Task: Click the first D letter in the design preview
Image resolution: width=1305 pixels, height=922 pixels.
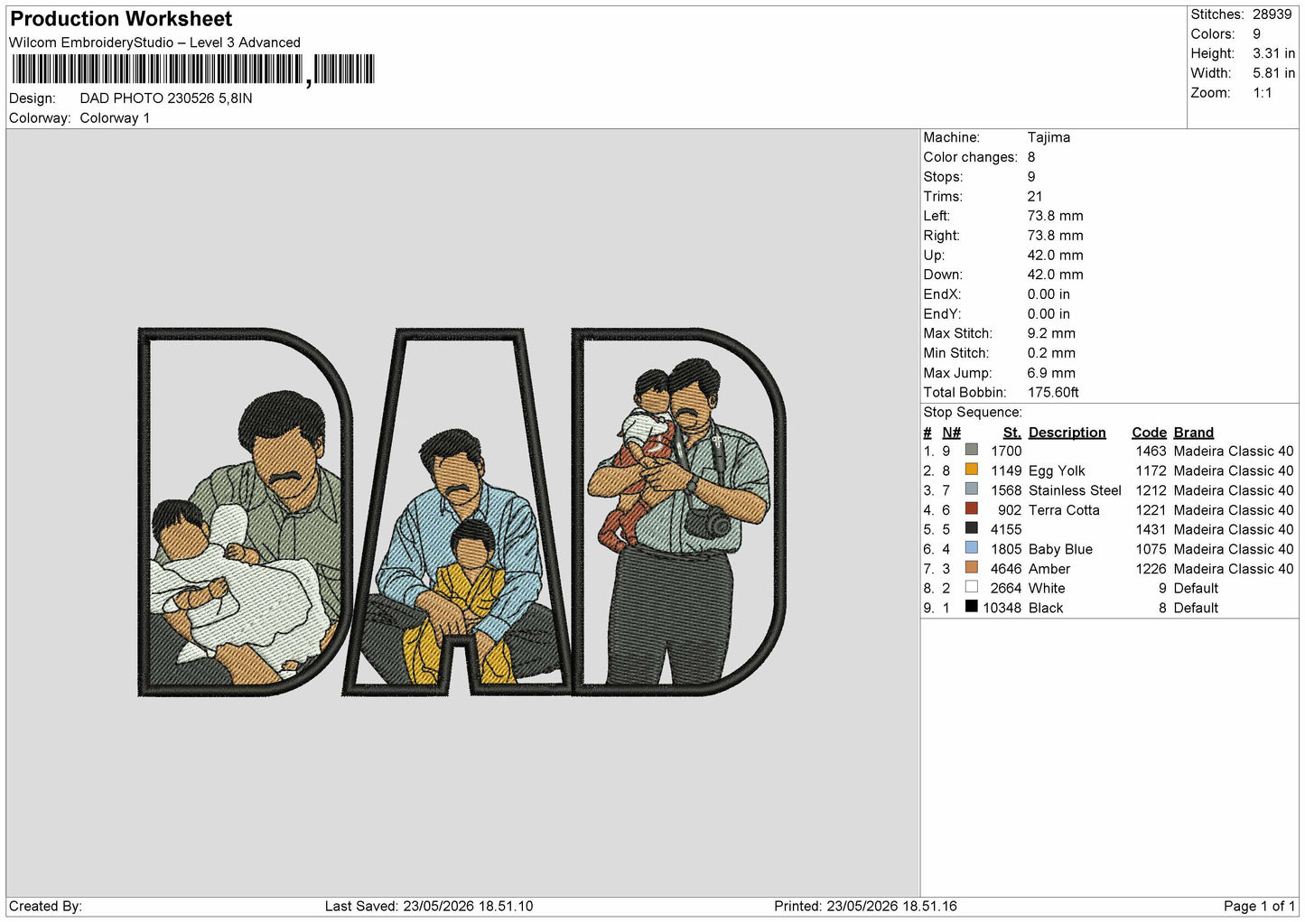Action: point(244,512)
